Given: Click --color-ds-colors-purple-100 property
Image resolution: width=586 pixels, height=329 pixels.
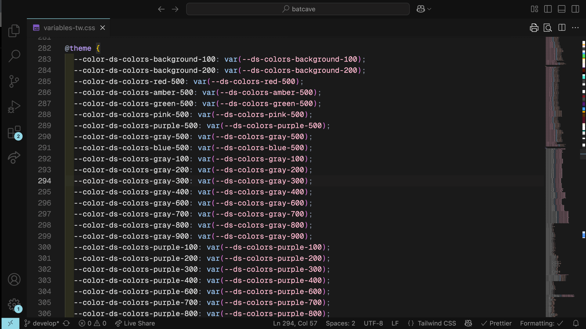Looking at the screenshot, I should tap(136, 247).
